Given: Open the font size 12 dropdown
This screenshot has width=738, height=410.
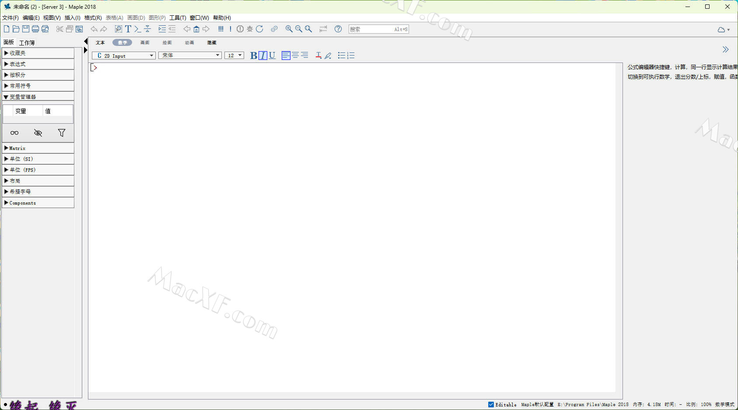Looking at the screenshot, I should [234, 56].
